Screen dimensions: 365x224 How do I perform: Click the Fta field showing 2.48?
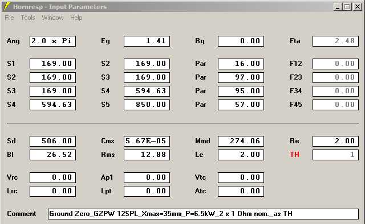(335, 41)
